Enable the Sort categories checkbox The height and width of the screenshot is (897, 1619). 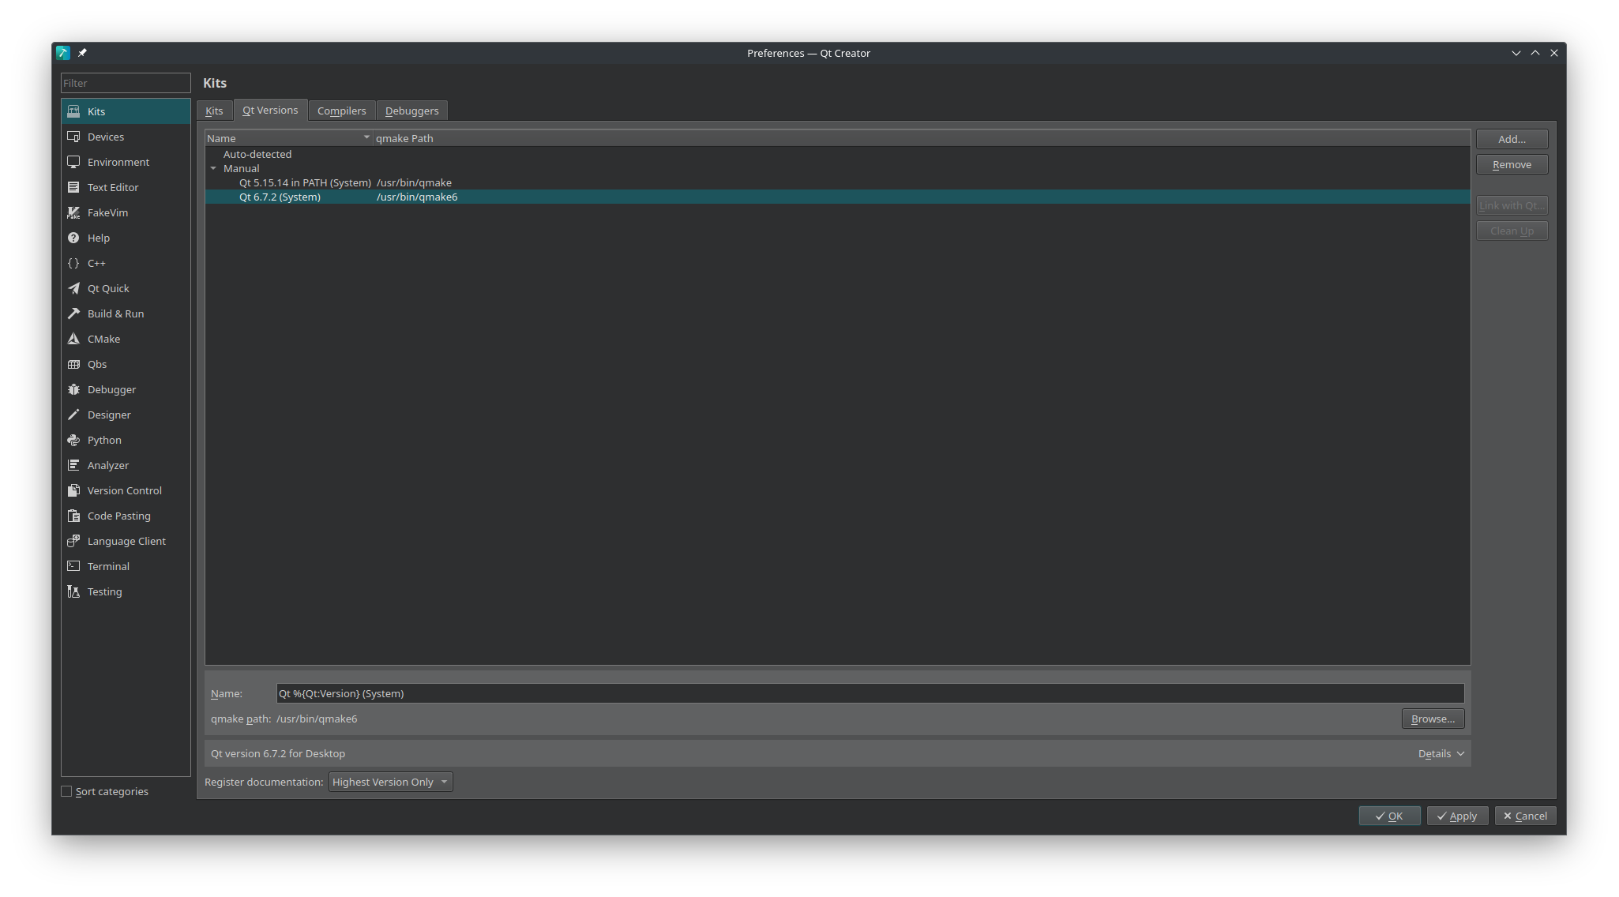[x=66, y=791]
